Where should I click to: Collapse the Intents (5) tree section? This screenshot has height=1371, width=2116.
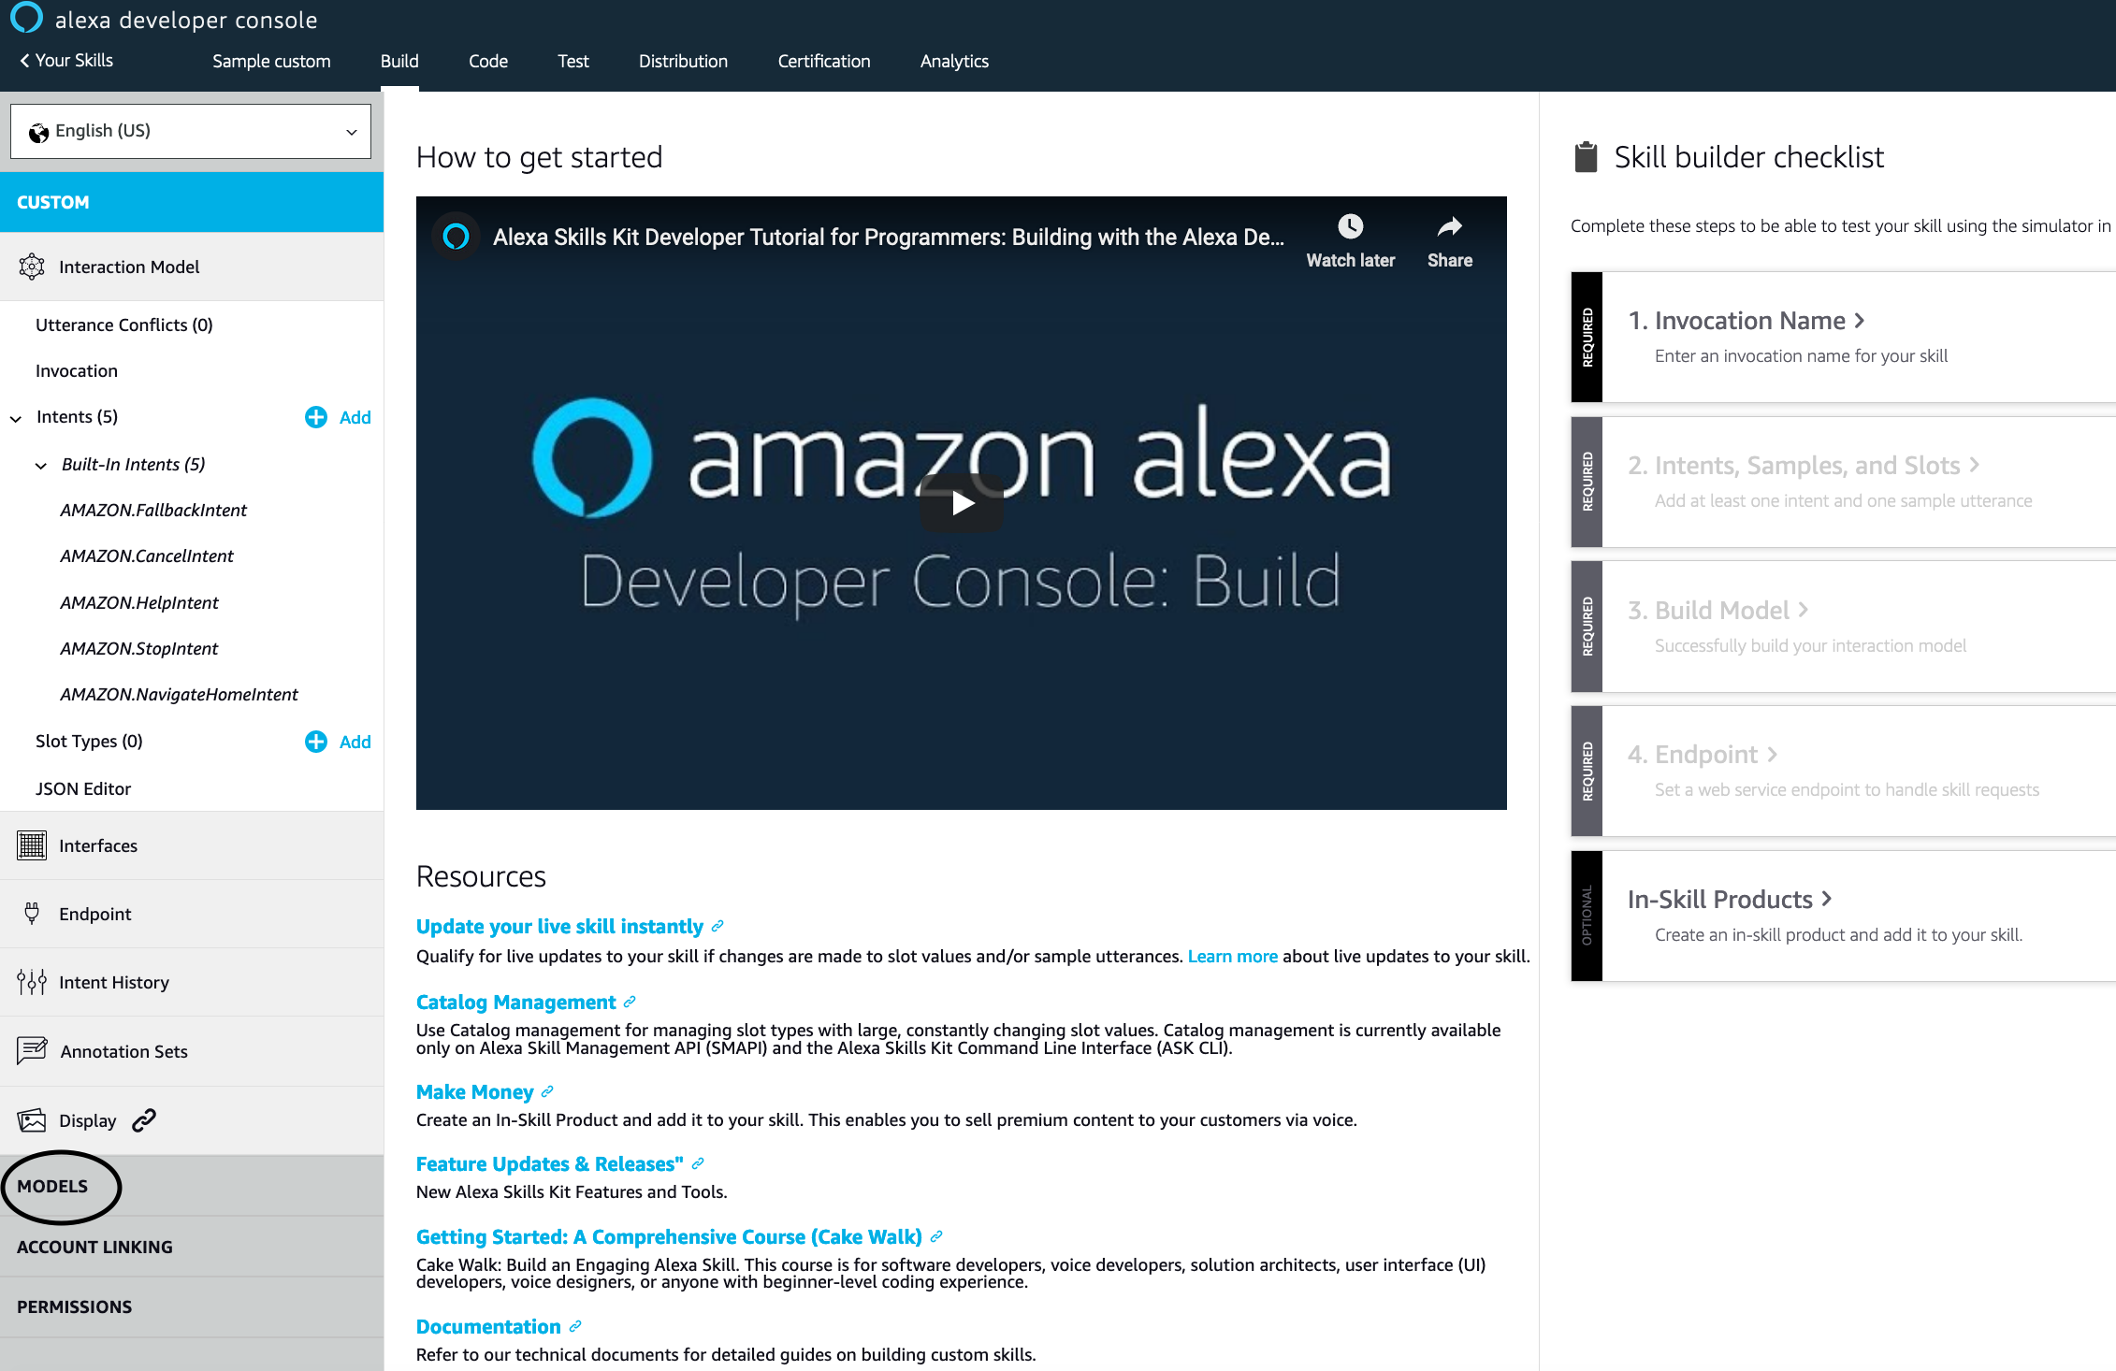pyautogui.click(x=16, y=418)
